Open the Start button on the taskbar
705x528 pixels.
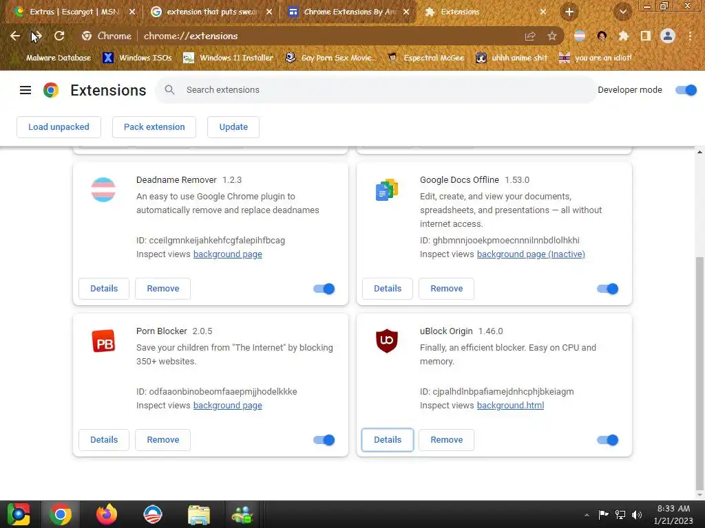coord(19,514)
